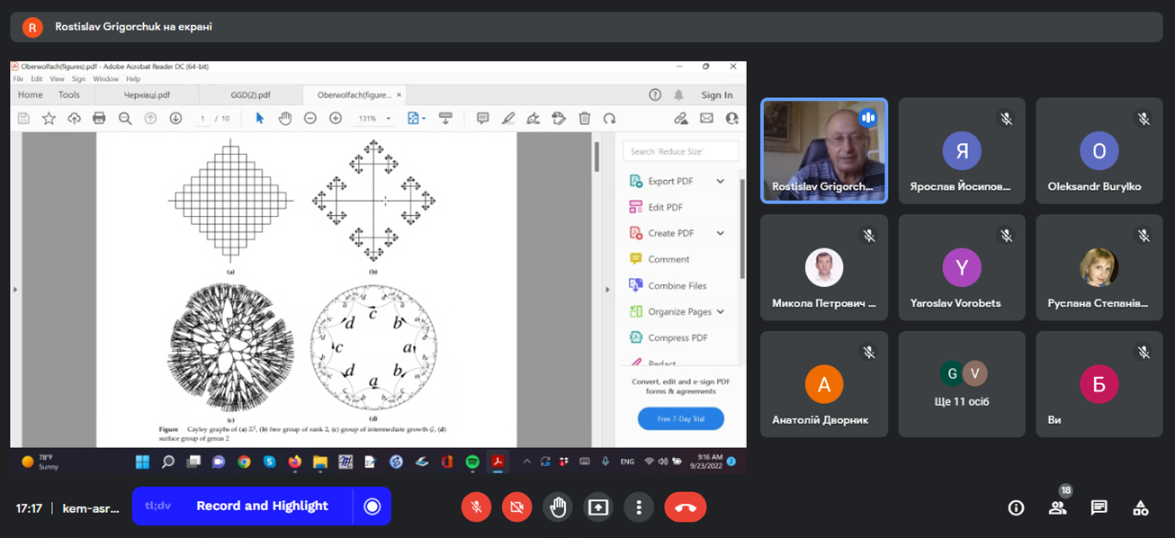Click the Free 7-Day Trial button
The width and height of the screenshot is (1175, 538).
pos(681,419)
